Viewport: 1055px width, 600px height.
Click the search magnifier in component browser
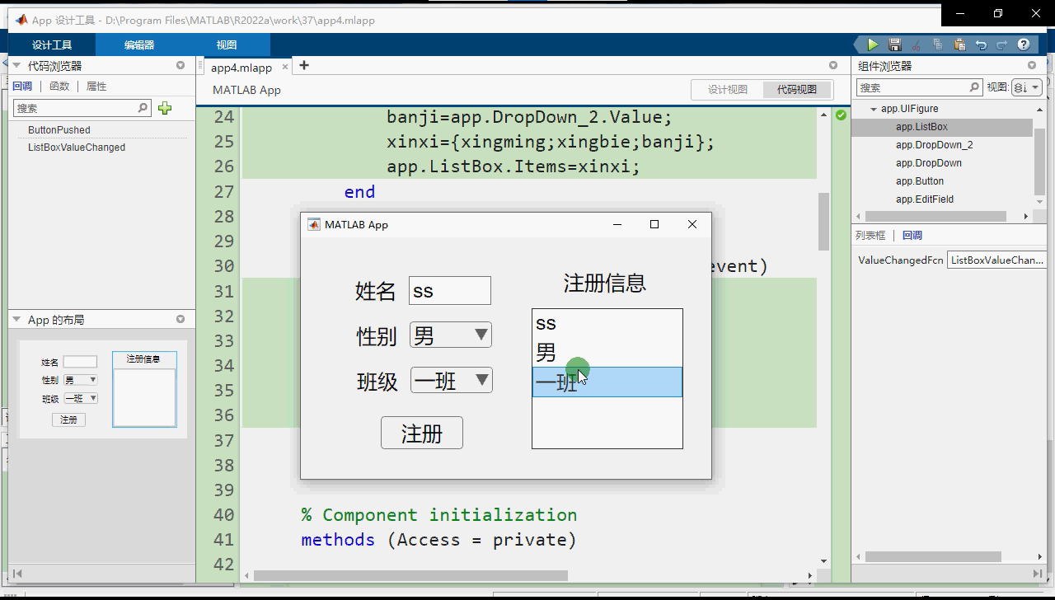click(x=974, y=87)
